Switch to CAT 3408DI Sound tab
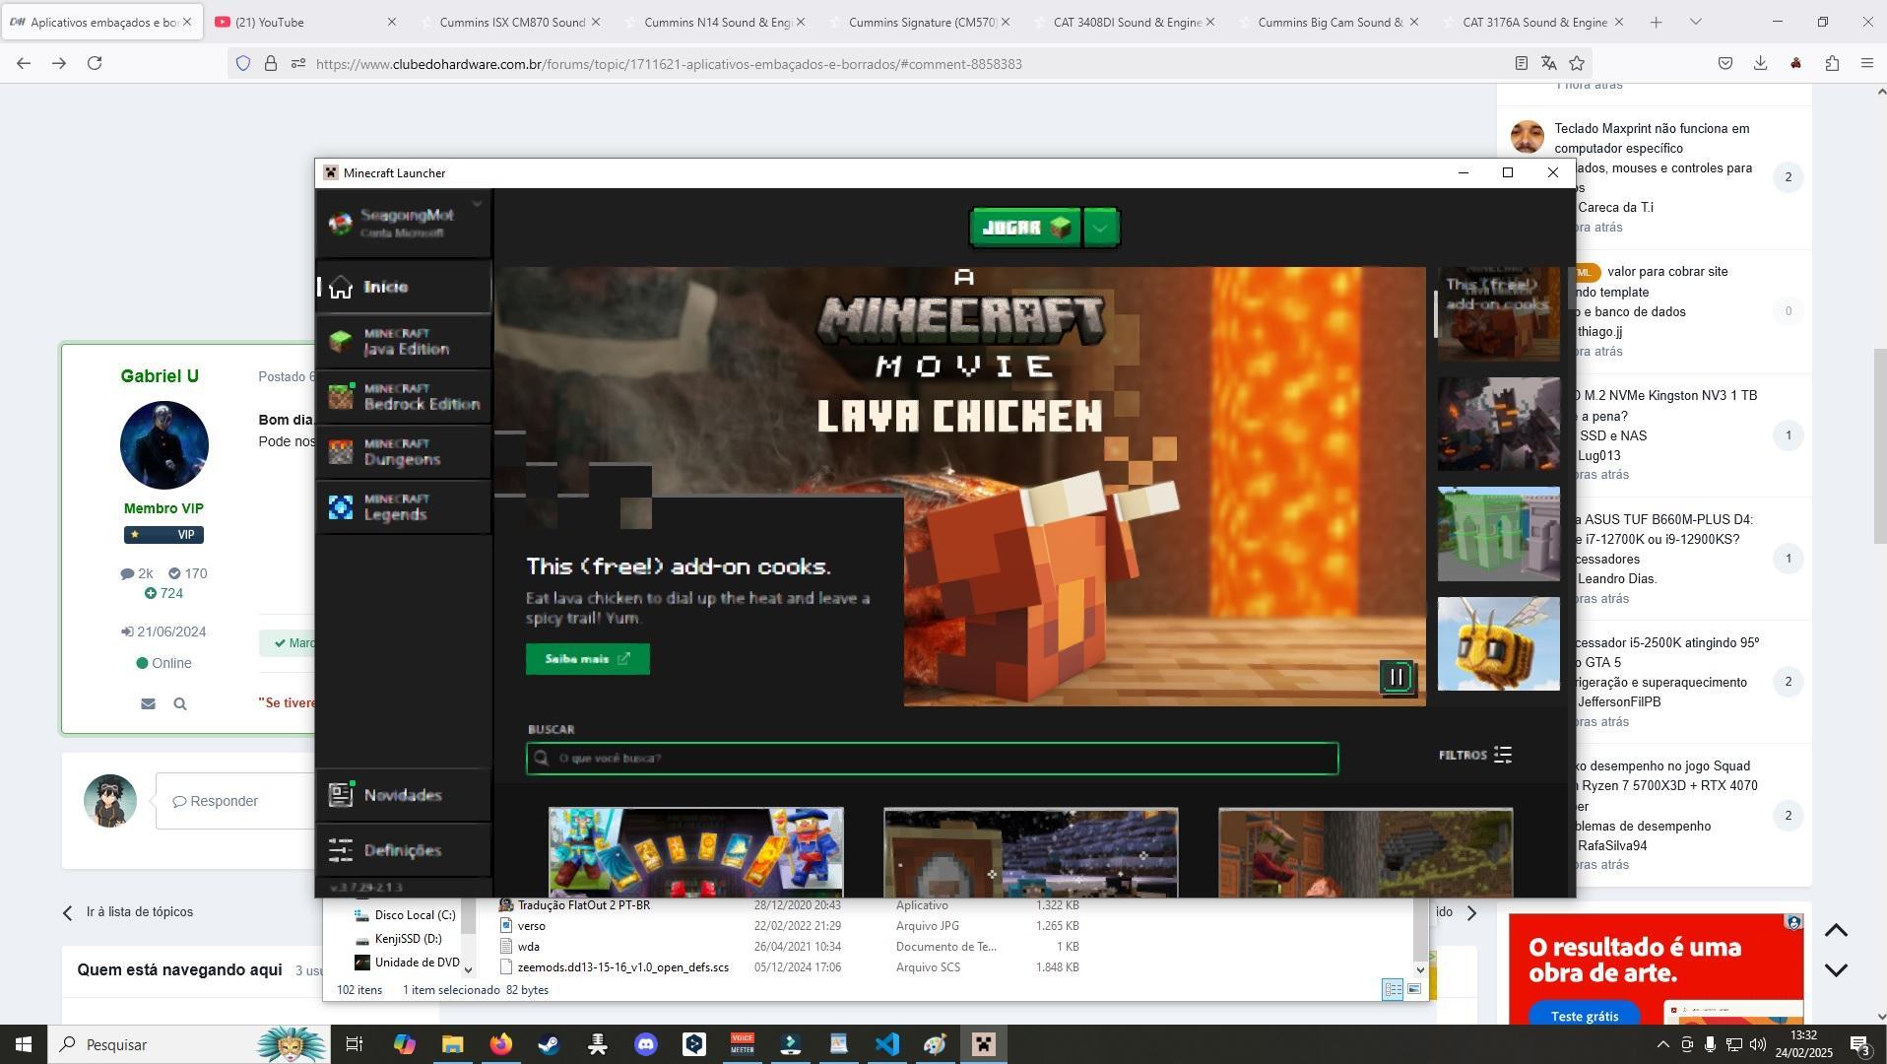Image resolution: width=1887 pixels, height=1064 pixels. (x=1126, y=22)
